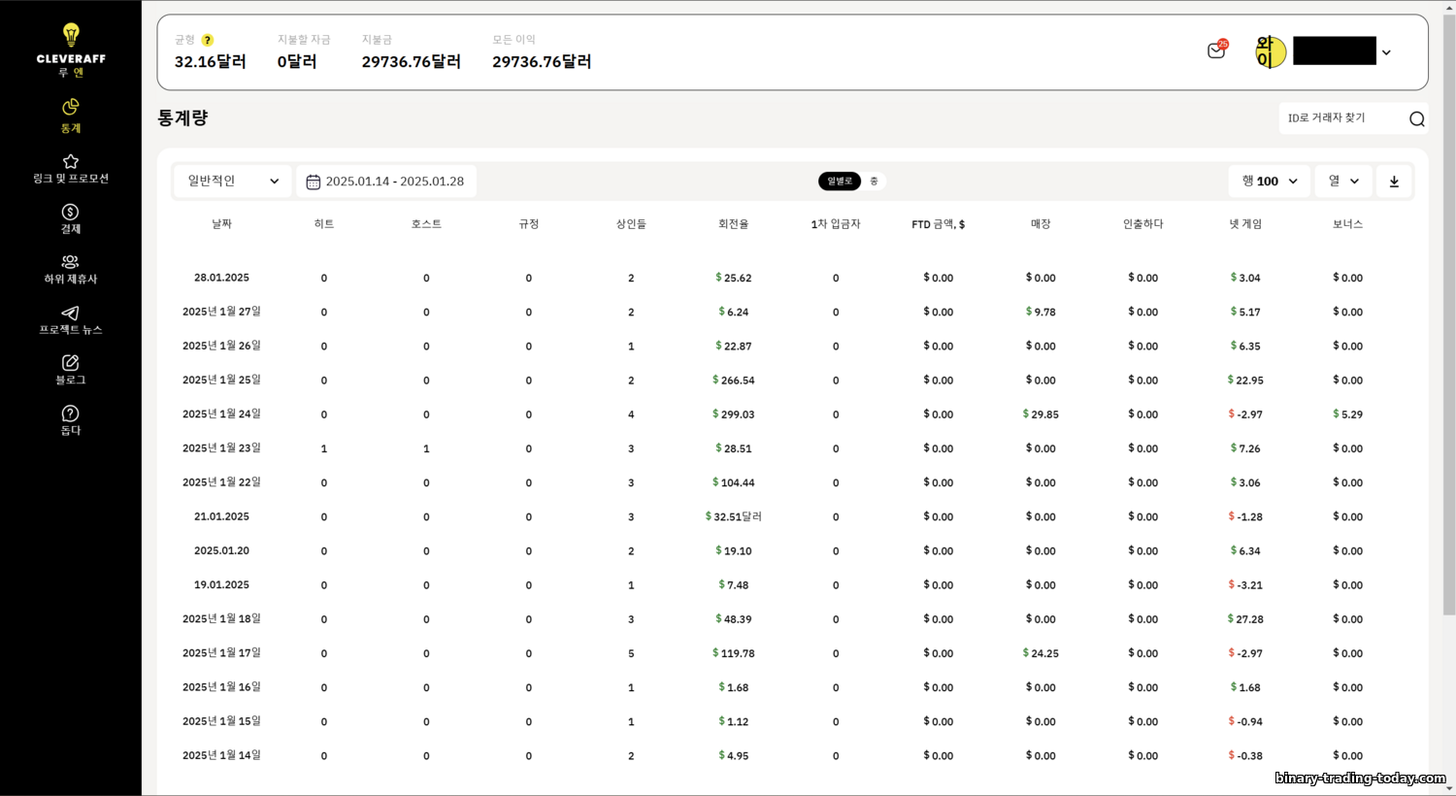1456x796 pixels.
Task: Open the 결제 payments dollar icon
Action: tap(71, 212)
